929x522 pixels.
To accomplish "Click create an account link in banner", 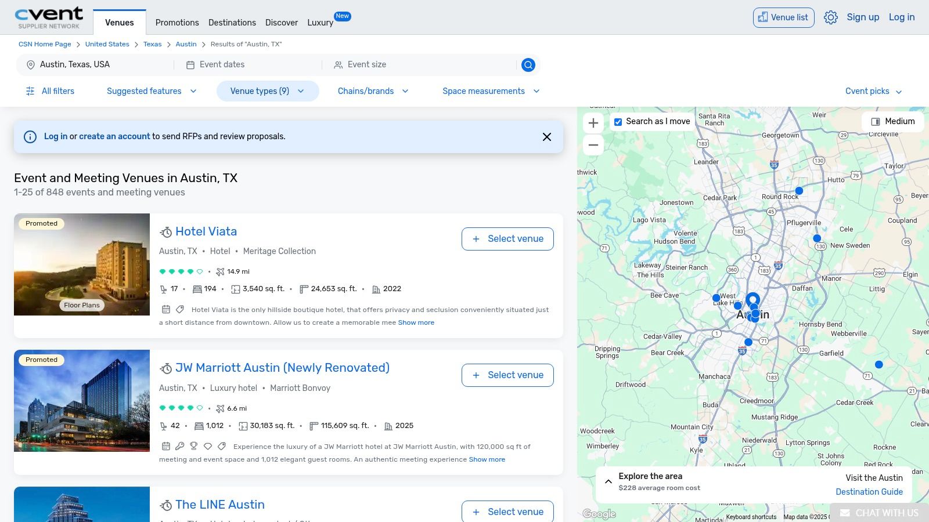I will click(x=114, y=136).
